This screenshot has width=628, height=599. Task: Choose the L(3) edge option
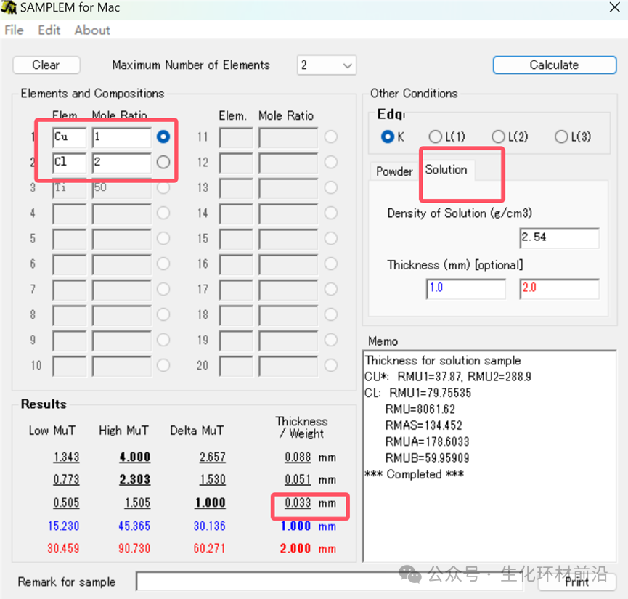(x=561, y=136)
